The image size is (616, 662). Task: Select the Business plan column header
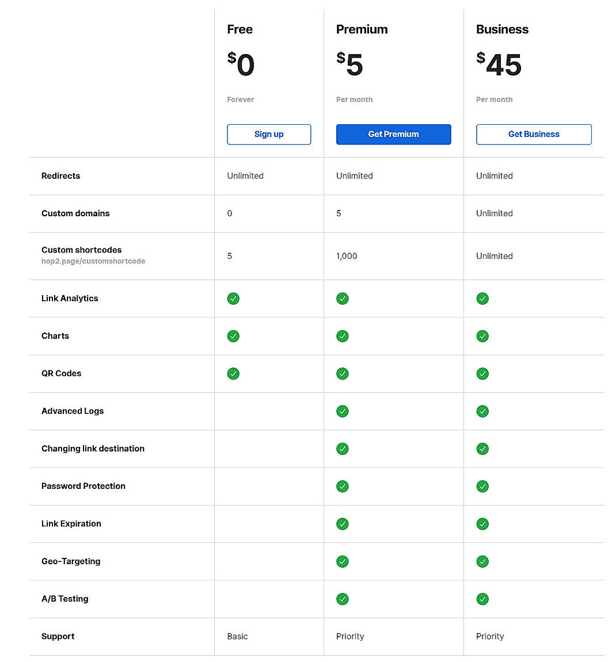point(502,29)
